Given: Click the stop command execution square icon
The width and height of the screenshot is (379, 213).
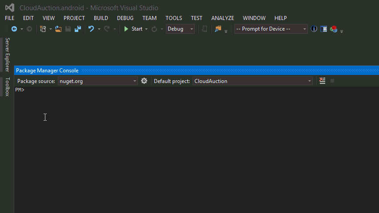Looking at the screenshot, I should click(332, 81).
